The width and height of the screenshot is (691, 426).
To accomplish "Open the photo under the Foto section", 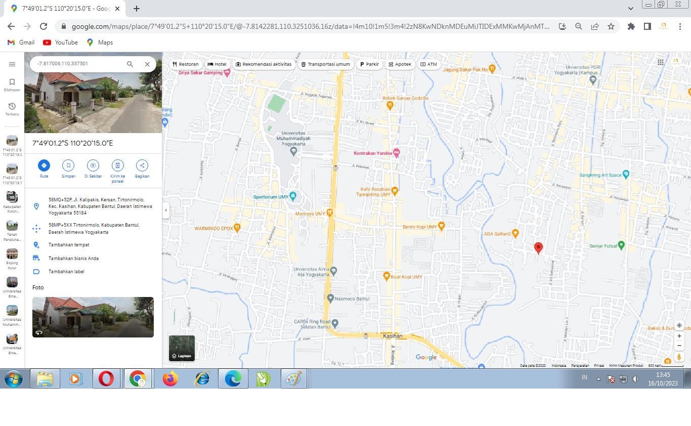I will coord(93,317).
